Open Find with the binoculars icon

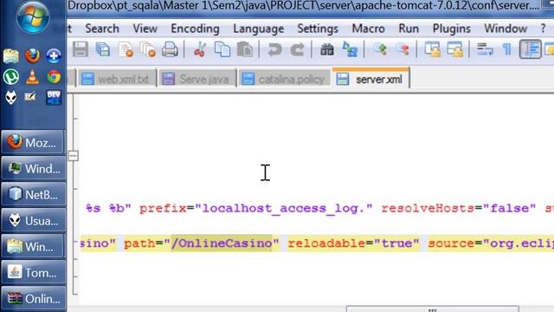327,49
